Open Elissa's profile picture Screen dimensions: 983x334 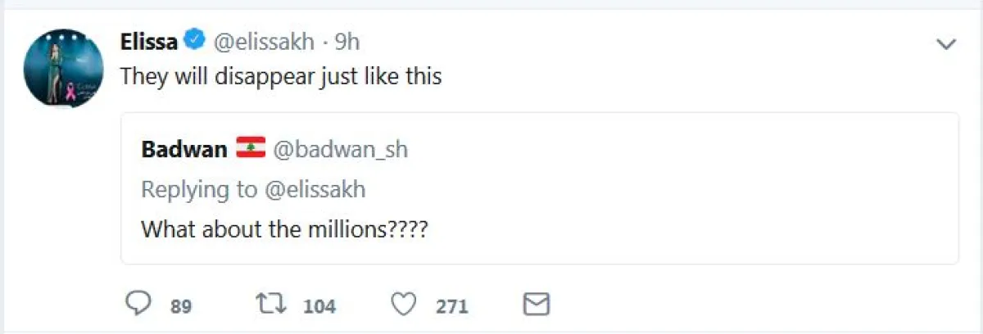(x=63, y=67)
